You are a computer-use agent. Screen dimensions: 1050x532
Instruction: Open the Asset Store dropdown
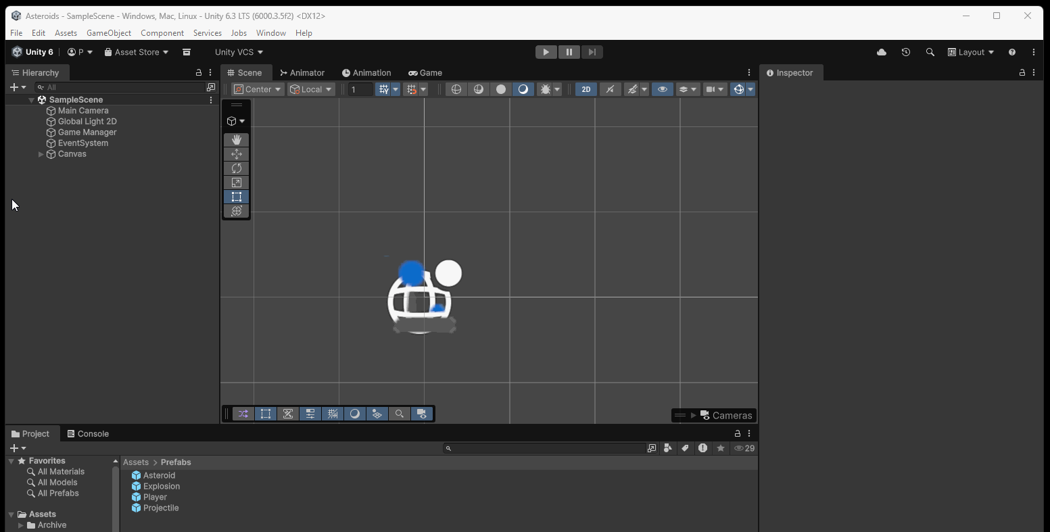137,52
